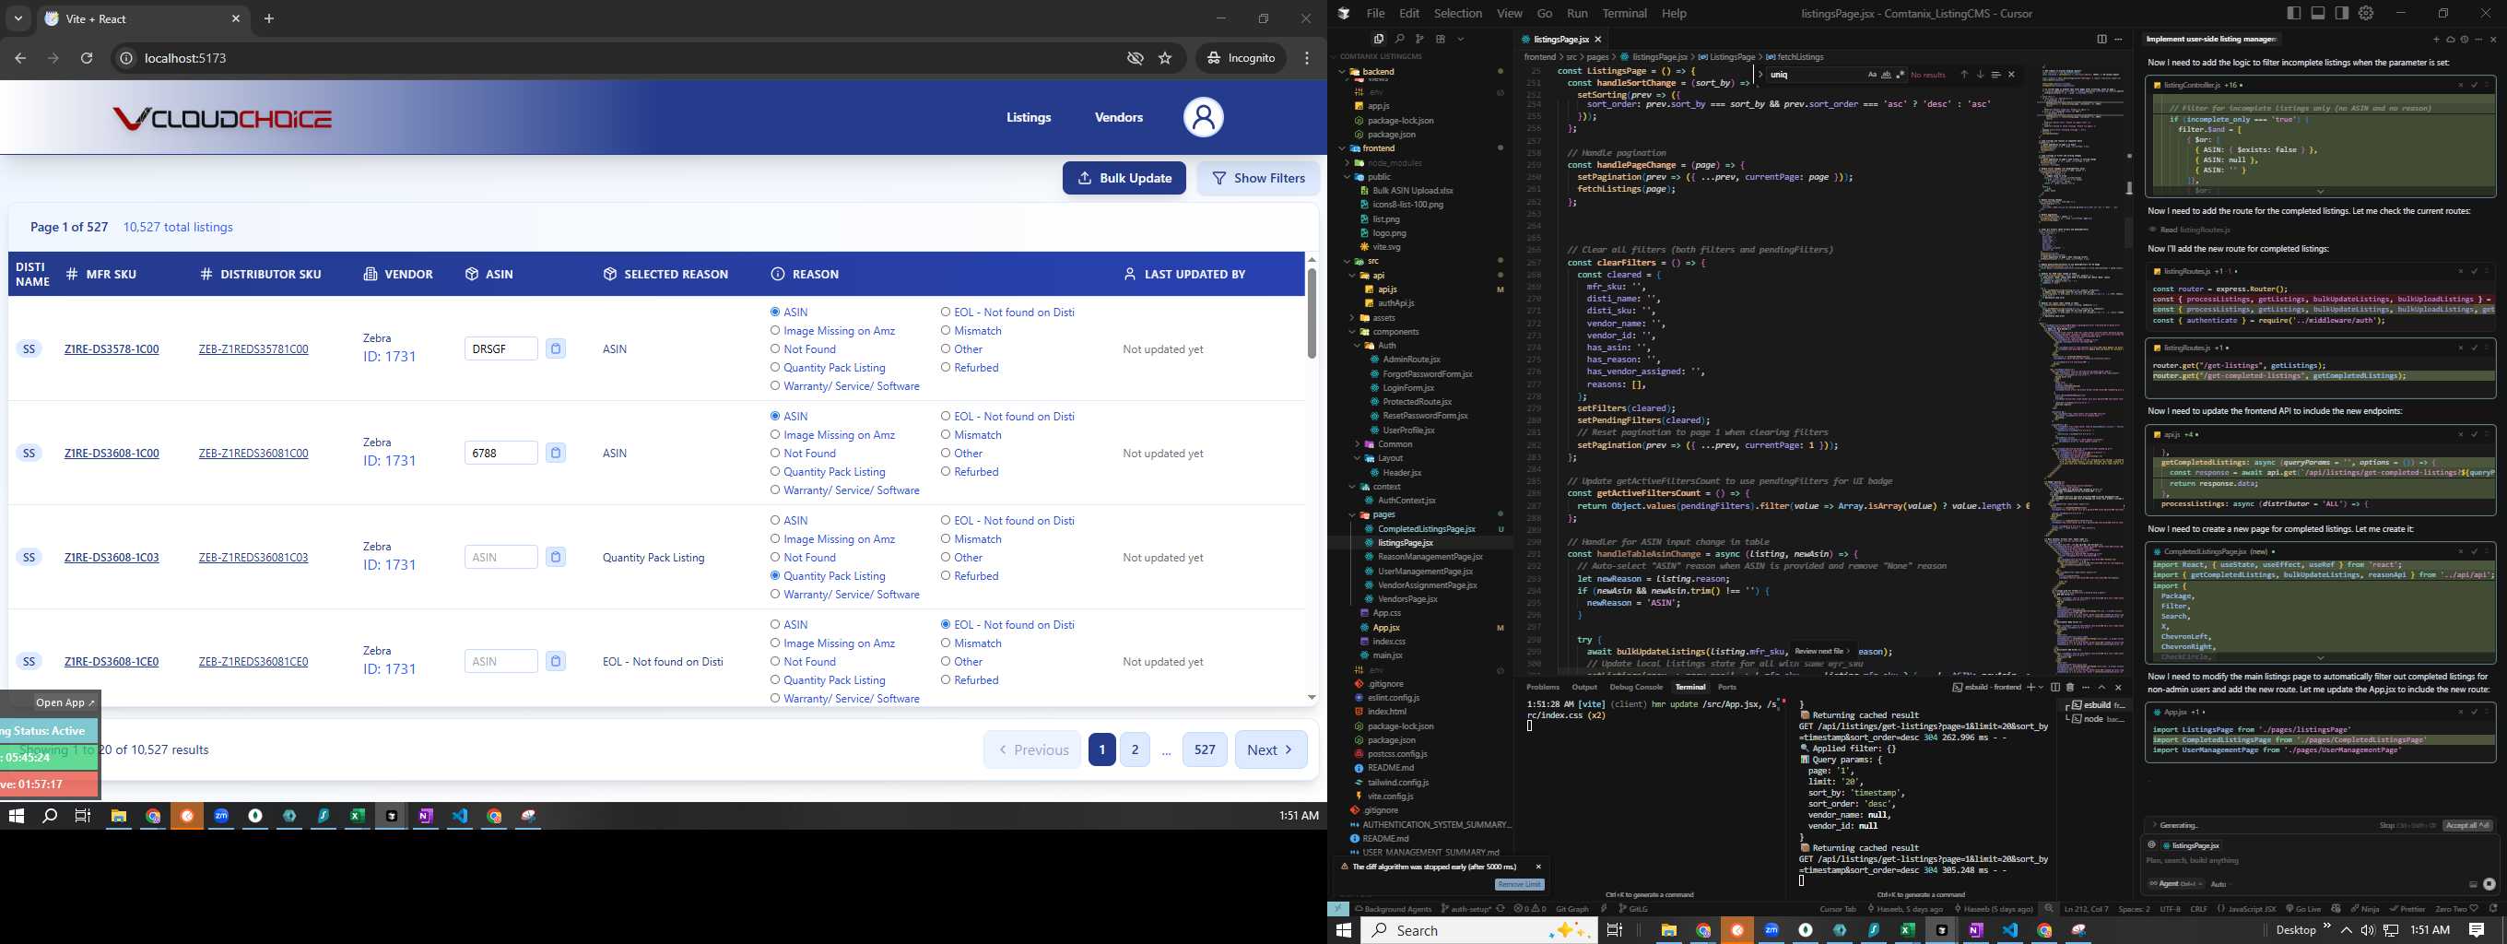Screen dimensions: 2507x944
Task: Select Image Missing on Amz for Z1RE-DS3608-1C03
Action: [x=776, y=539]
